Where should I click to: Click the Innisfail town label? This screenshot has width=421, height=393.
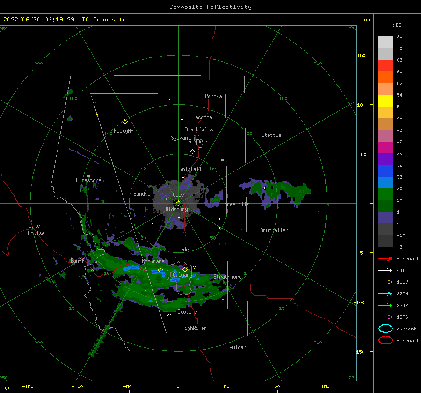pyautogui.click(x=189, y=169)
